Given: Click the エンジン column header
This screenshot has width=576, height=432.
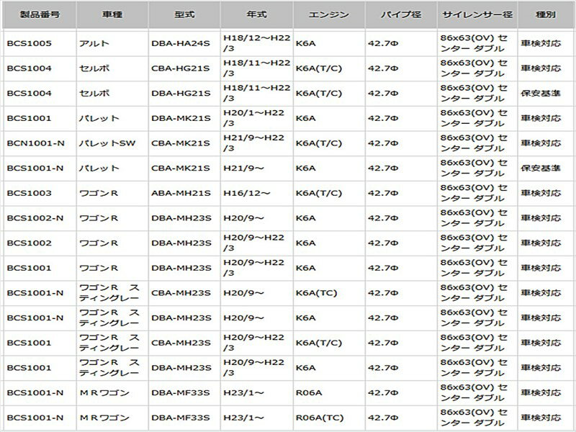Looking at the screenshot, I should 328,14.
